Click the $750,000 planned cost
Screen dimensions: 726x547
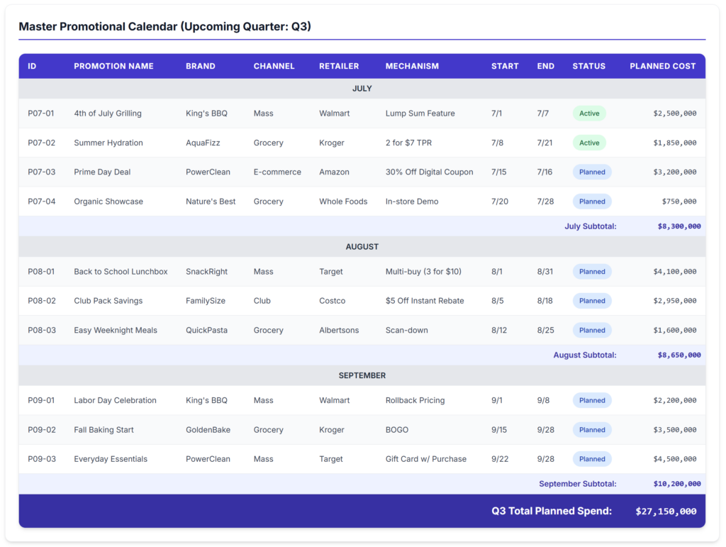(x=678, y=201)
